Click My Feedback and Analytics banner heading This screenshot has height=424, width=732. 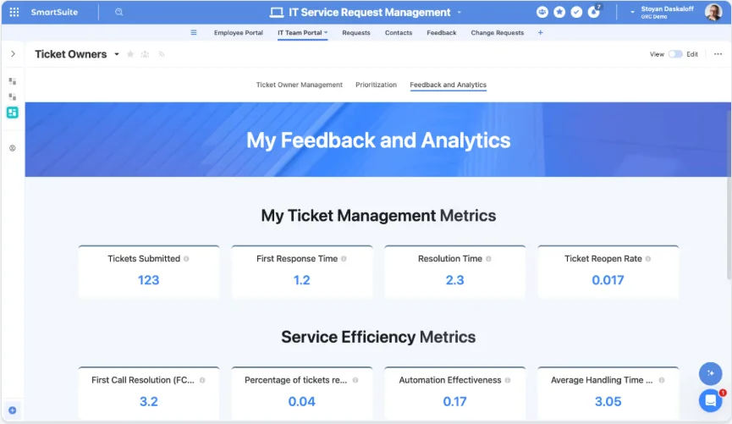click(378, 140)
